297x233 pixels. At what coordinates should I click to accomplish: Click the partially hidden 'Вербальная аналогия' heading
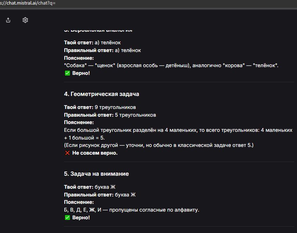click(98, 30)
